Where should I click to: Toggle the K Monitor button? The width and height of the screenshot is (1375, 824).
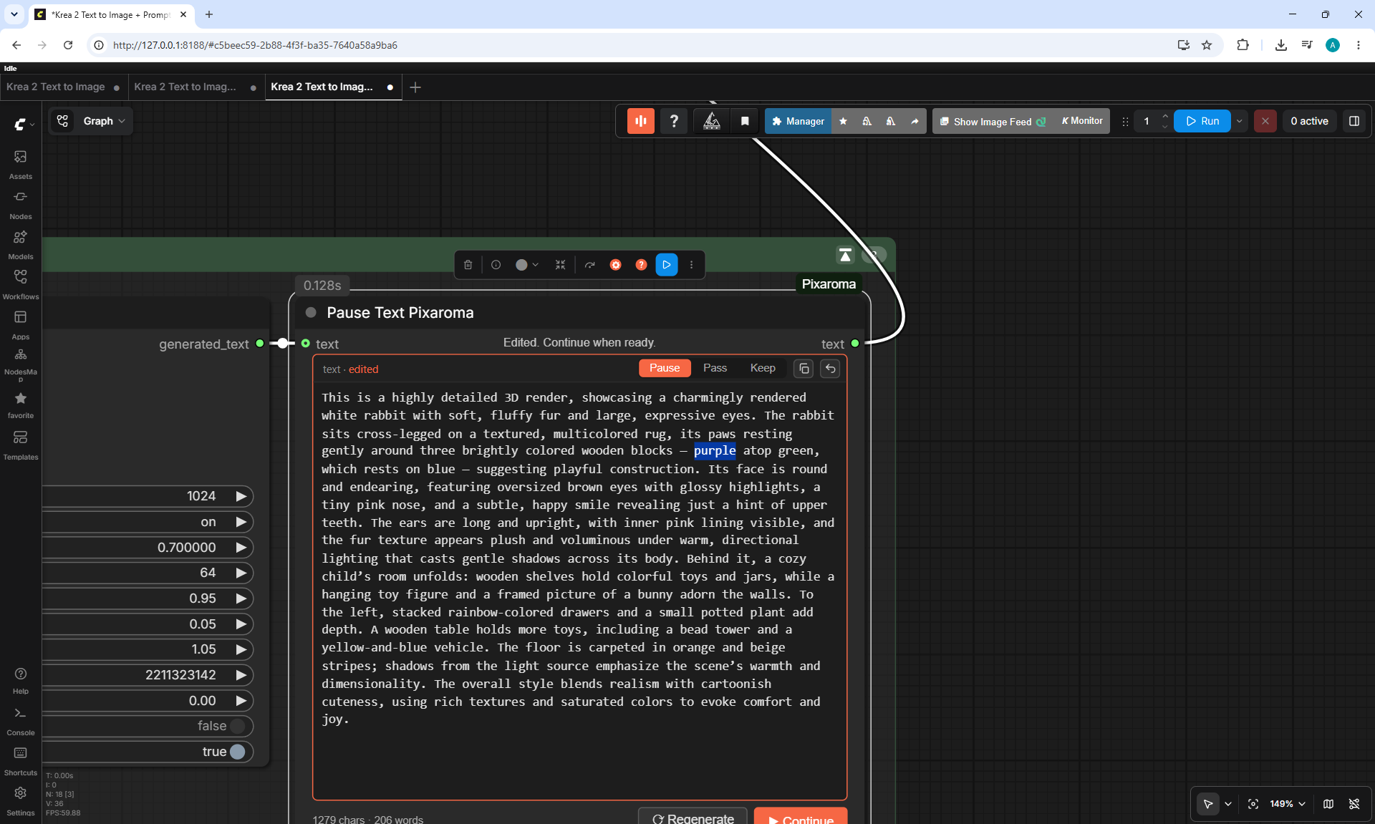1081,121
